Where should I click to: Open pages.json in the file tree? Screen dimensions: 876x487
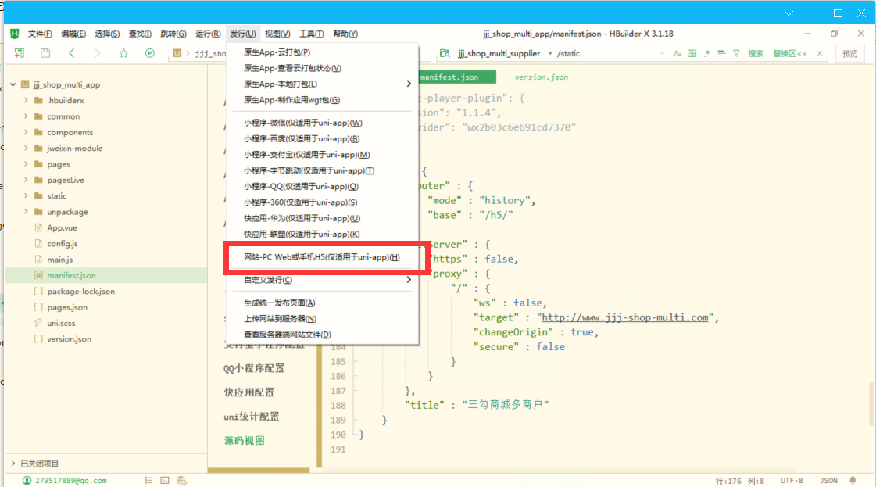[x=67, y=307]
